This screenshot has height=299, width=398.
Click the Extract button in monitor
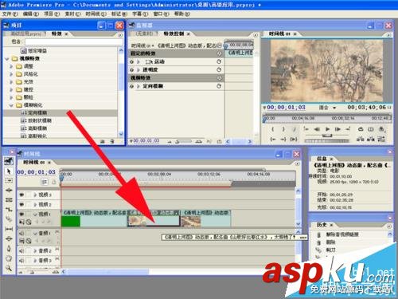click(371, 139)
